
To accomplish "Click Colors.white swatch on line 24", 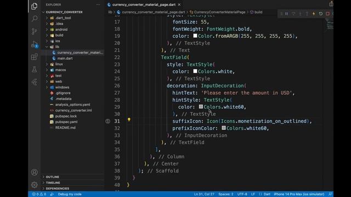I will 195,71.
